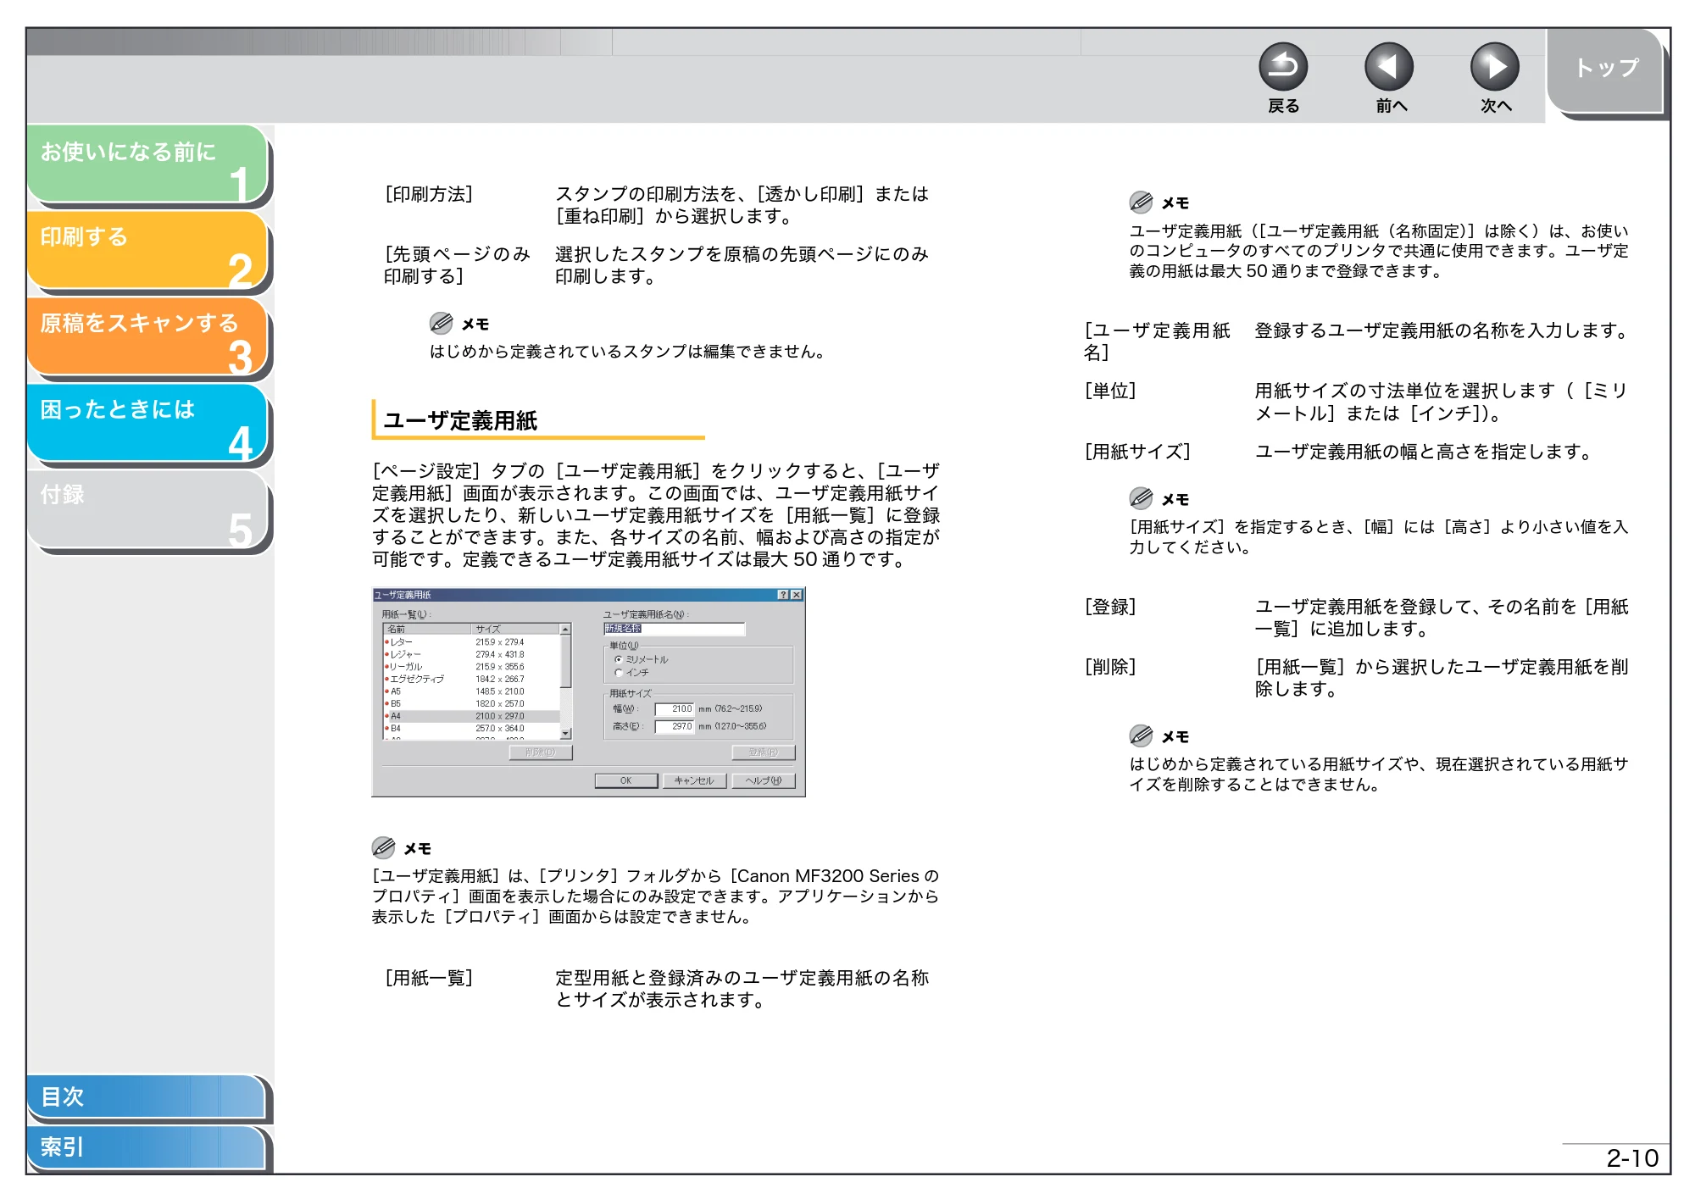
Task: Click memo pencil icon above stamp note
Action: coord(441,323)
